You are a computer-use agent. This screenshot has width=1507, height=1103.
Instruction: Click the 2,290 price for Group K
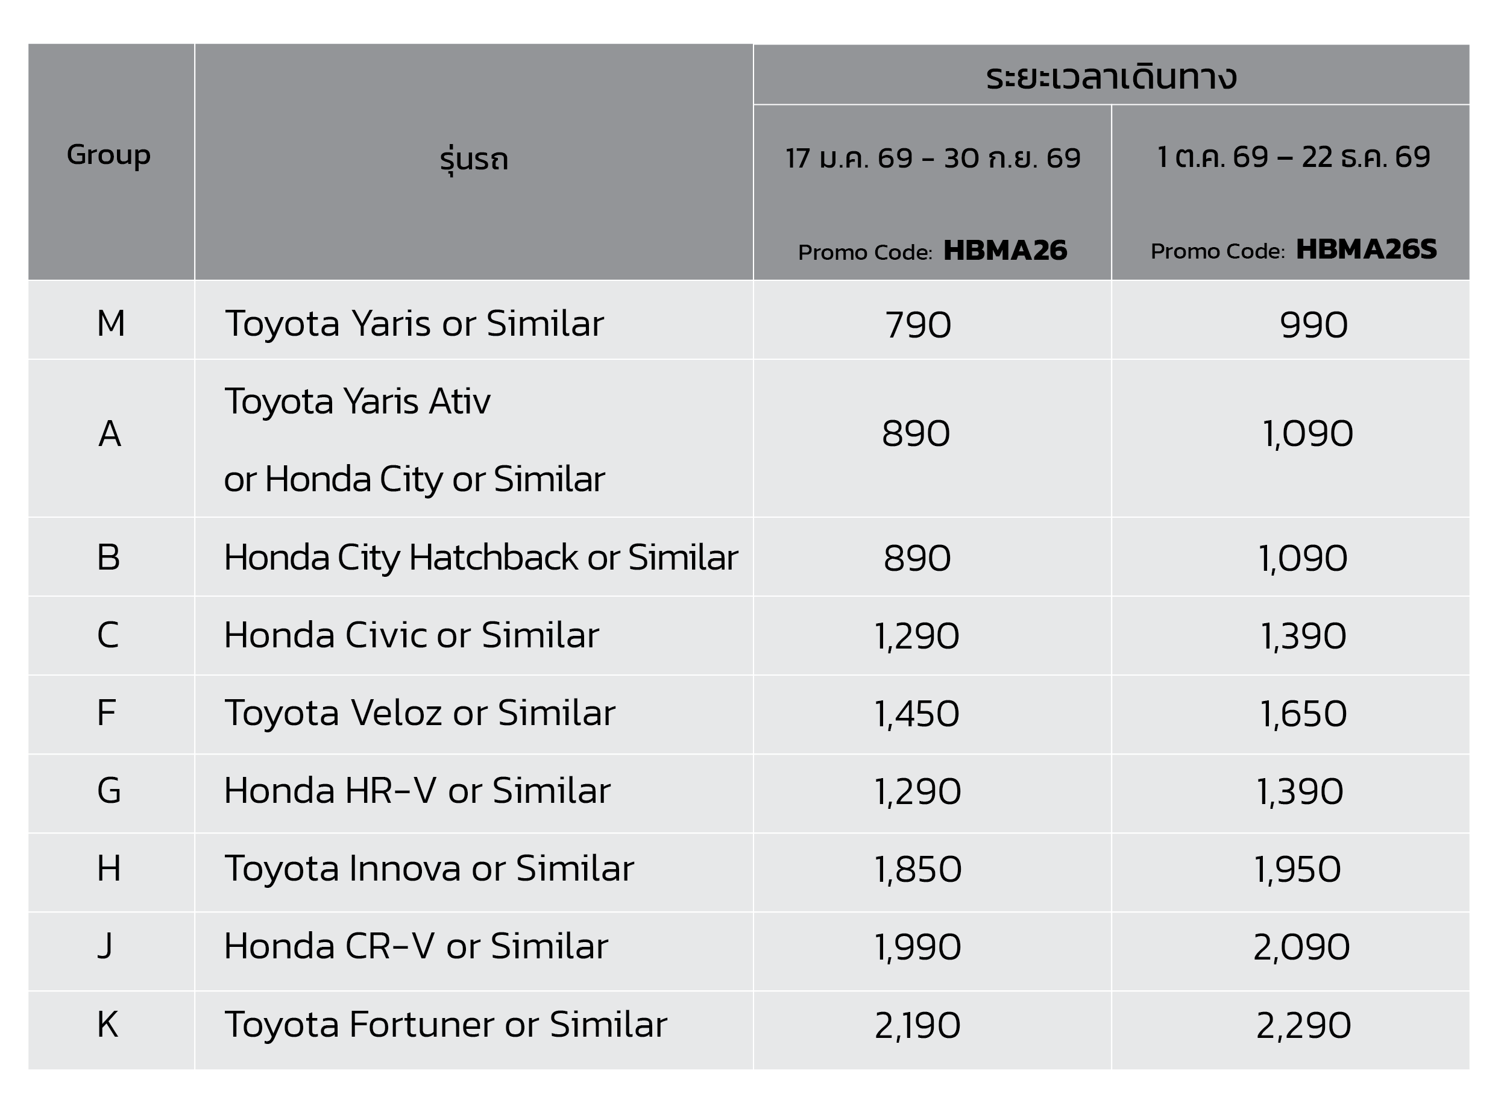click(1303, 1026)
